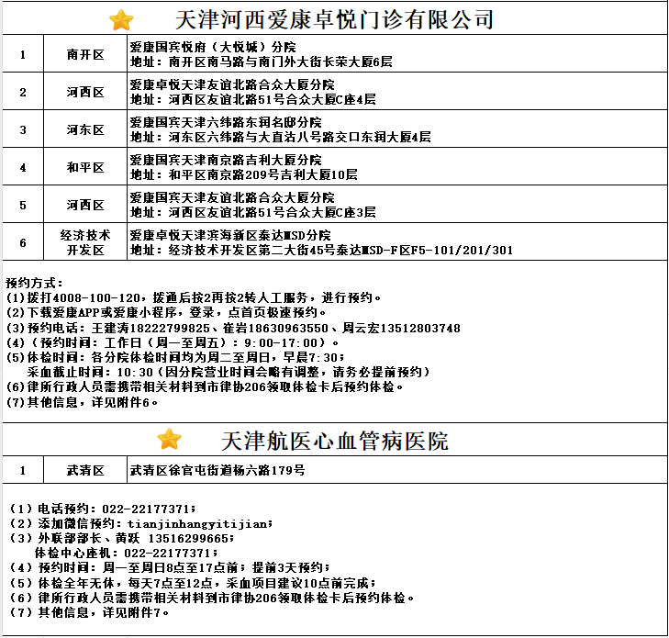Click the star icon beside 天津河西爱康卓悦门诊有限公司

pyautogui.click(x=121, y=20)
